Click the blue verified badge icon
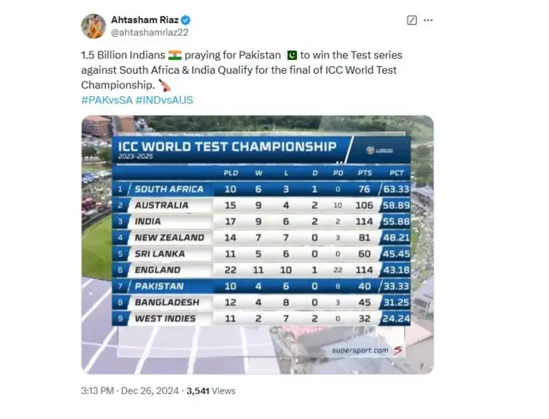The image size is (549, 419). pyautogui.click(x=186, y=20)
